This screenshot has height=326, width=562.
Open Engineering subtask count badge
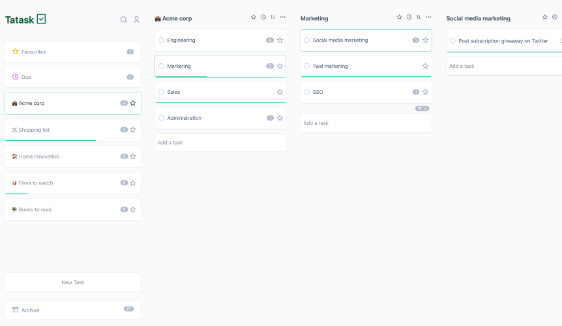[270, 40]
